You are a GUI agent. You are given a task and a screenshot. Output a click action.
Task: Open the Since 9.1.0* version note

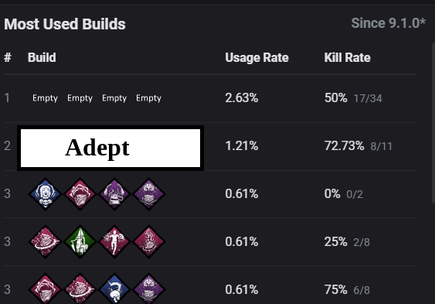(388, 23)
